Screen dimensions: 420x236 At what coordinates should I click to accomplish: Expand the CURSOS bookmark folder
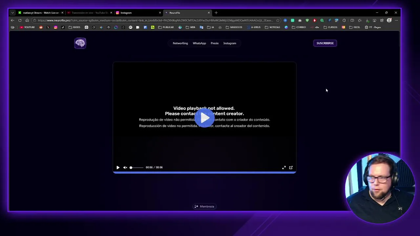tap(330, 27)
